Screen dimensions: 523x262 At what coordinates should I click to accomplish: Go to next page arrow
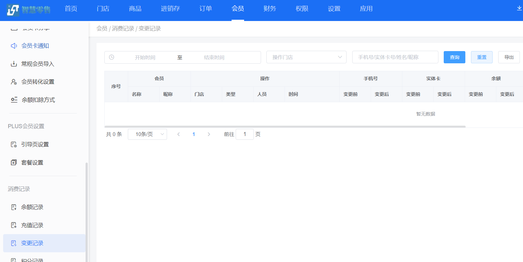point(209,134)
